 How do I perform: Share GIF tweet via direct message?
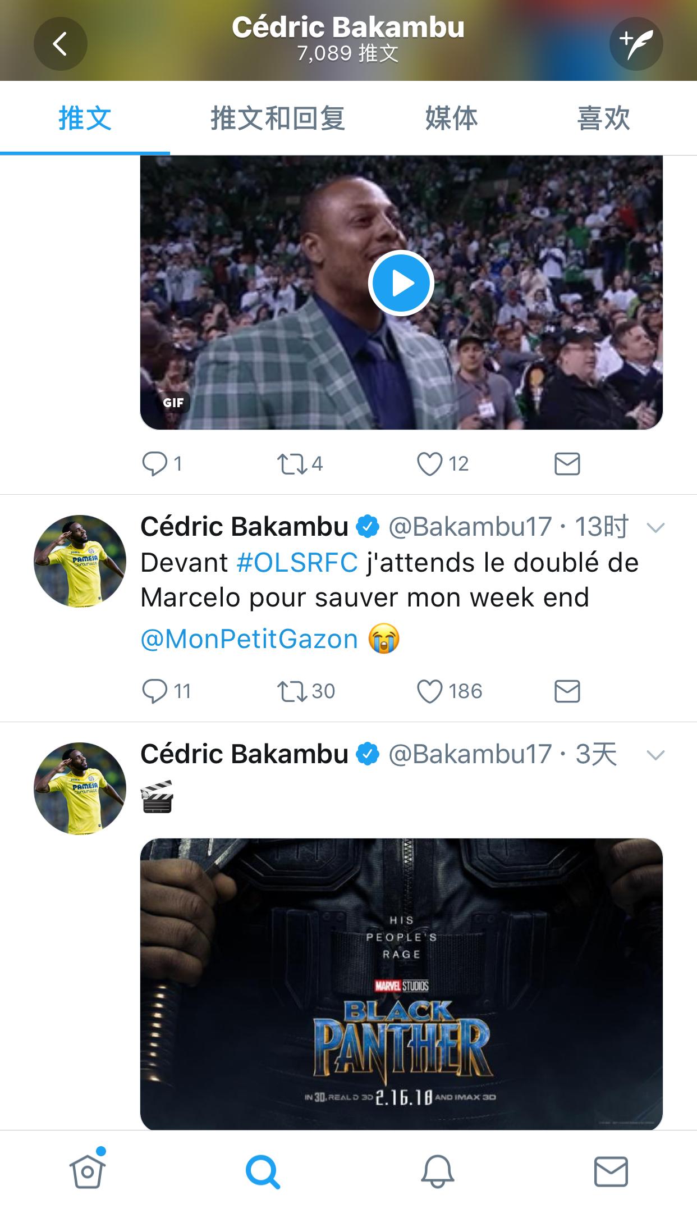pos(567,464)
